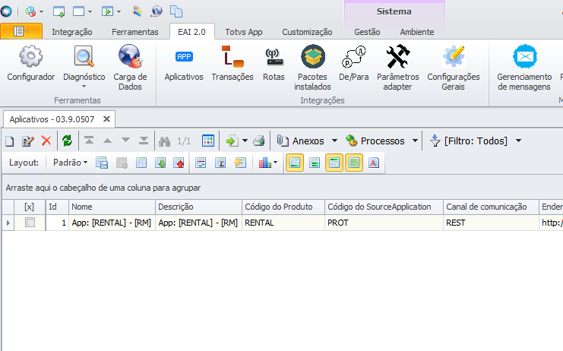The height and width of the screenshot is (351, 563).
Task: Open the Configurador gear tool
Action: tap(31, 63)
